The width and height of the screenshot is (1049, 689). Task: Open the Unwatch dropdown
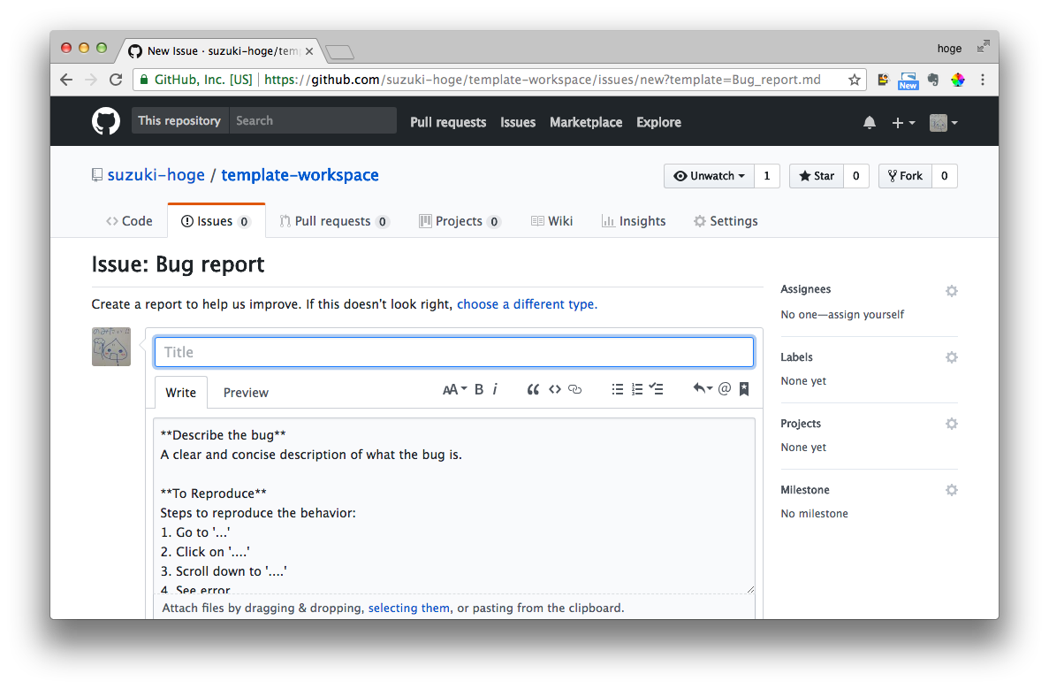pos(709,175)
